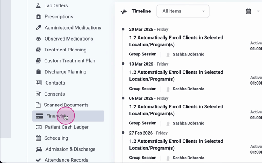Image resolution: width=262 pixels, height=163 pixels.
Task: Expand the arrow next to the calendar icon
Action: point(258,11)
